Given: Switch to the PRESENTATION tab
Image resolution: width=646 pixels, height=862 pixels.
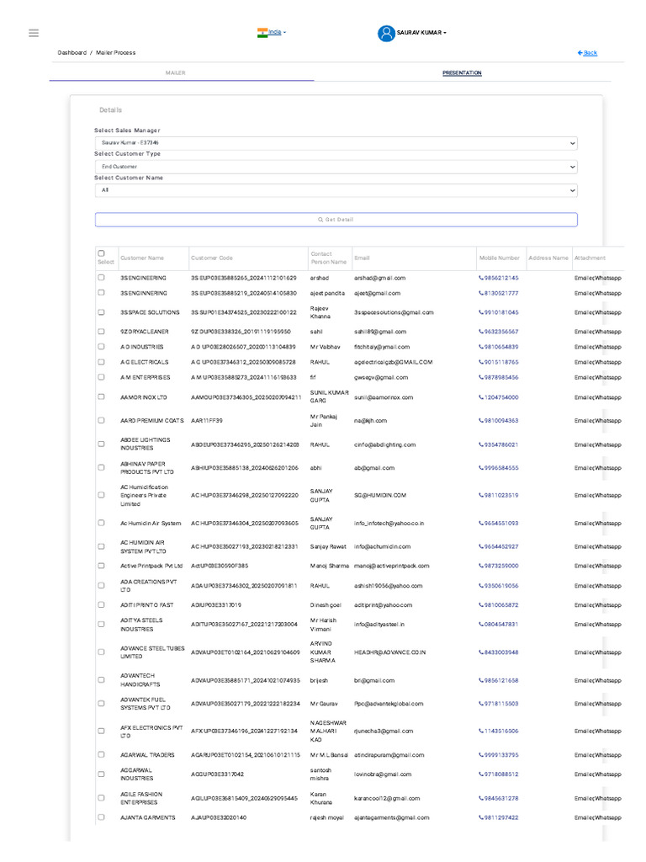Looking at the screenshot, I should click(x=462, y=73).
